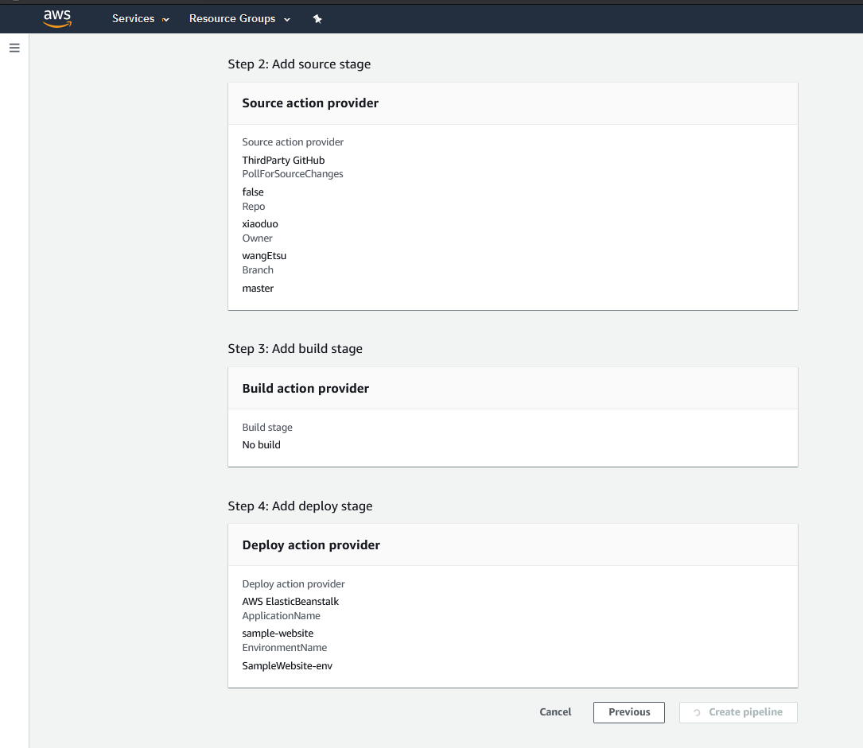The height and width of the screenshot is (748, 863).
Task: Expand the Services dropdown menu
Action: 140,19
